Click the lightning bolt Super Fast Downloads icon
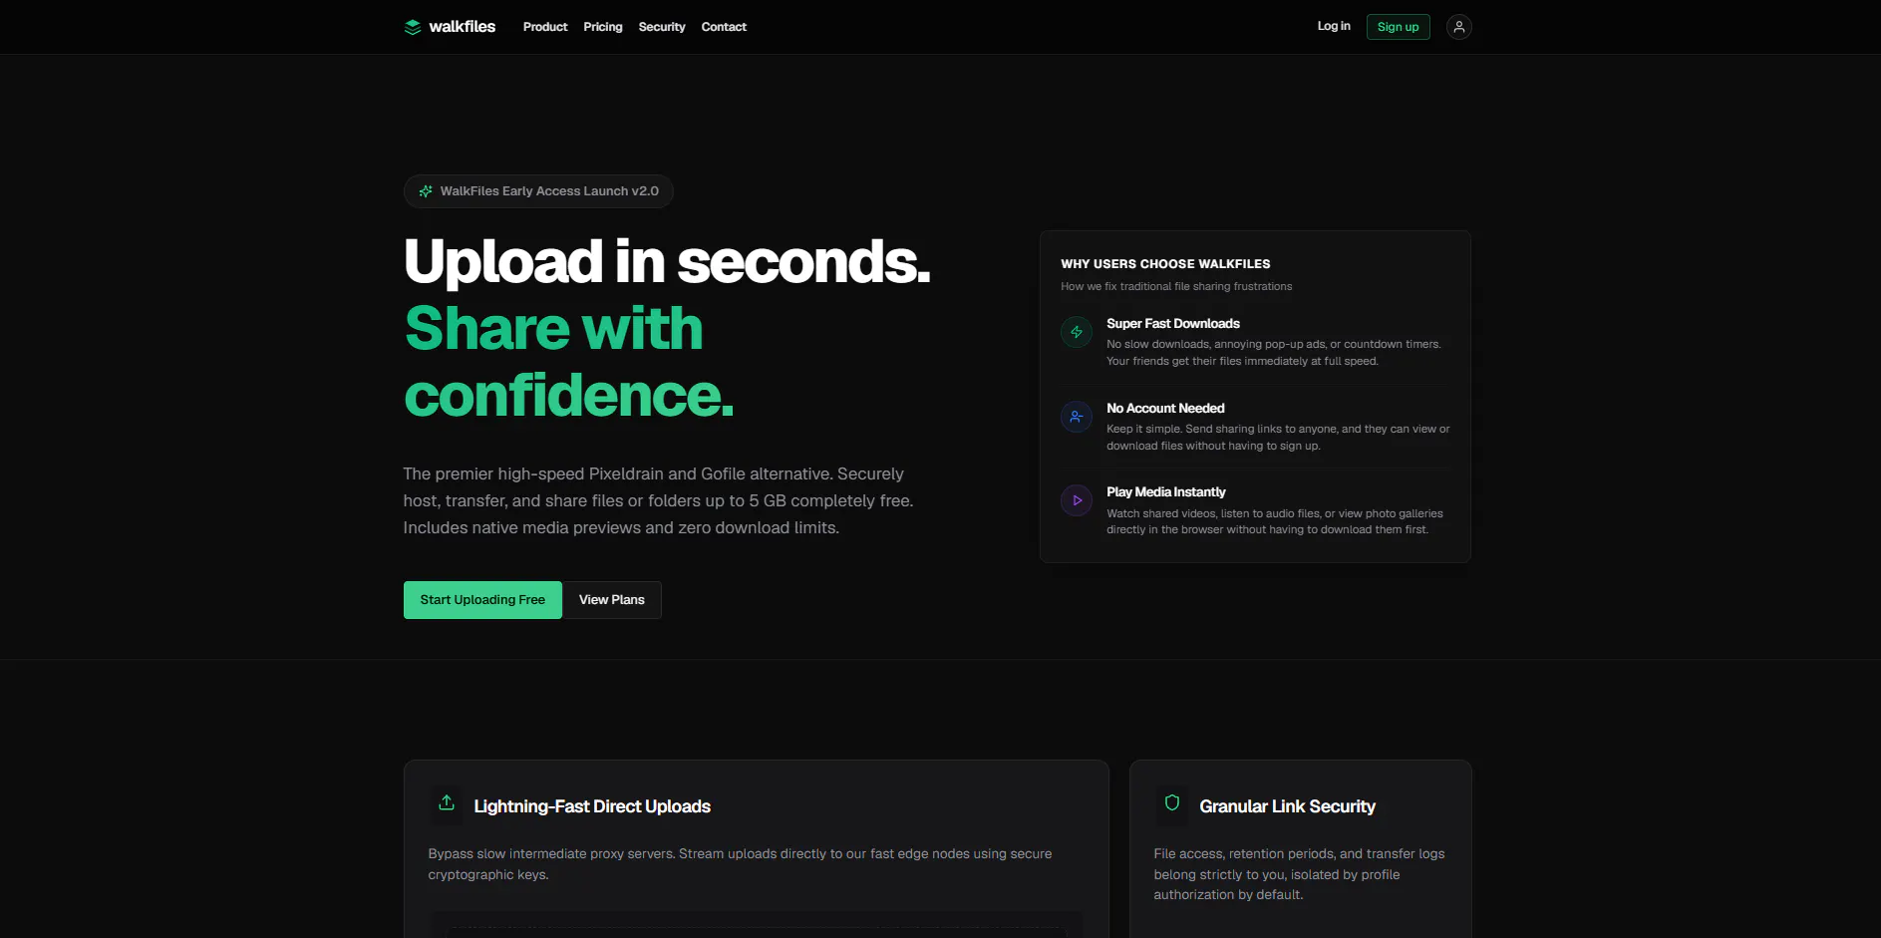1881x938 pixels. click(1077, 332)
